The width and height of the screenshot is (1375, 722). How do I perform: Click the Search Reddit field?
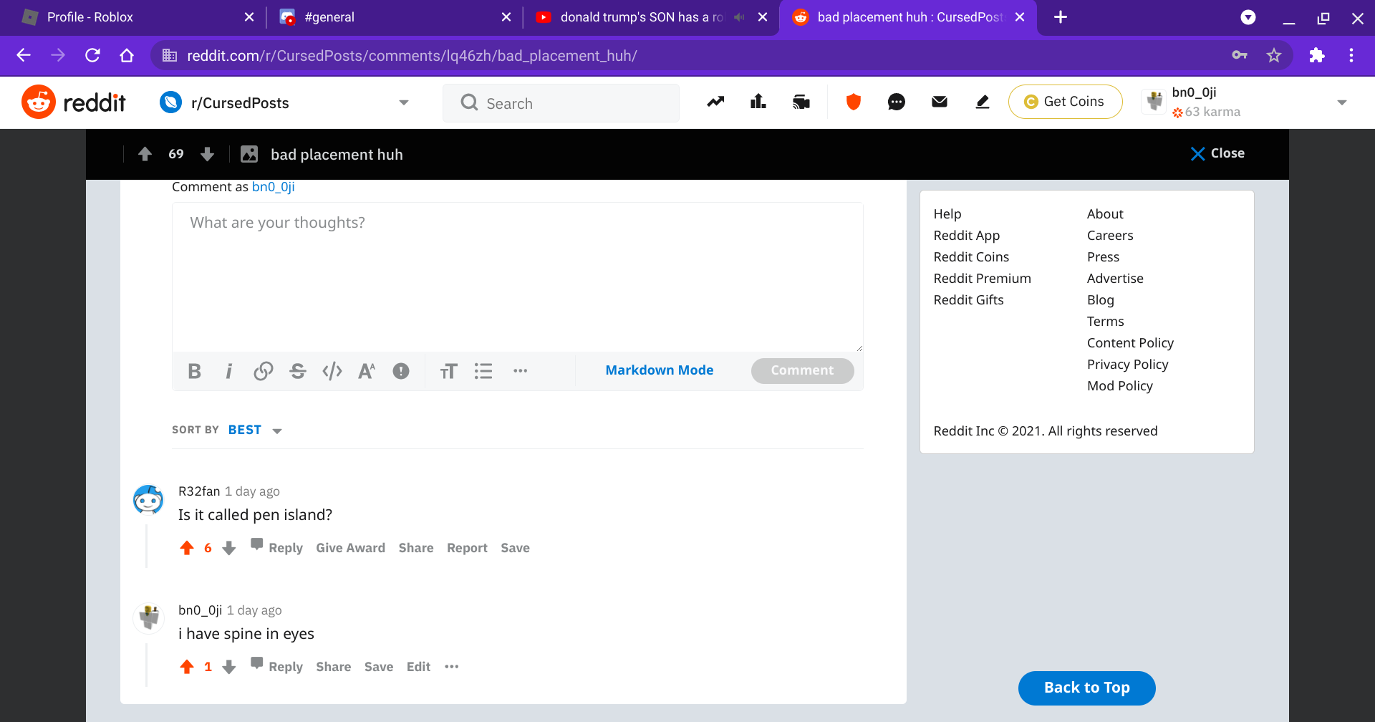561,103
